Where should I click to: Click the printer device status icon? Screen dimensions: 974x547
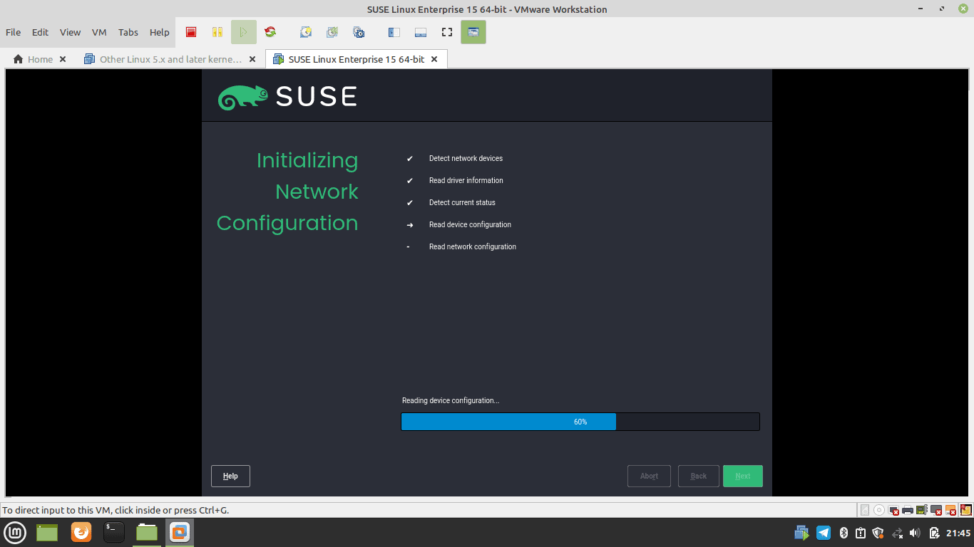[x=908, y=510]
